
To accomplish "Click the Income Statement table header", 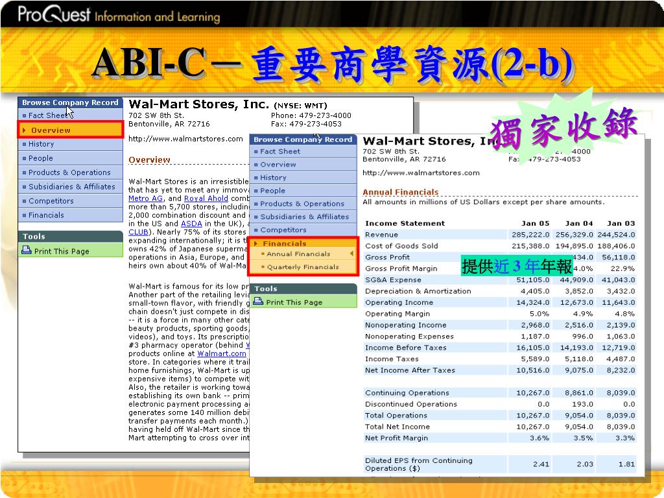I will [405, 224].
